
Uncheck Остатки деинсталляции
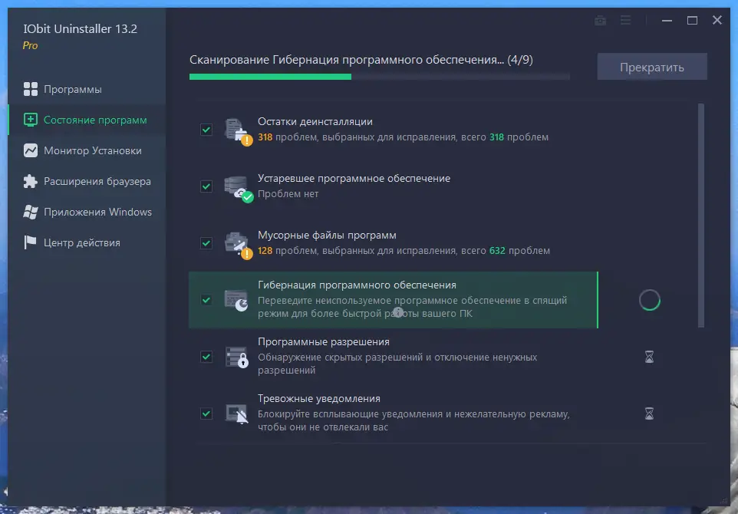coord(206,130)
